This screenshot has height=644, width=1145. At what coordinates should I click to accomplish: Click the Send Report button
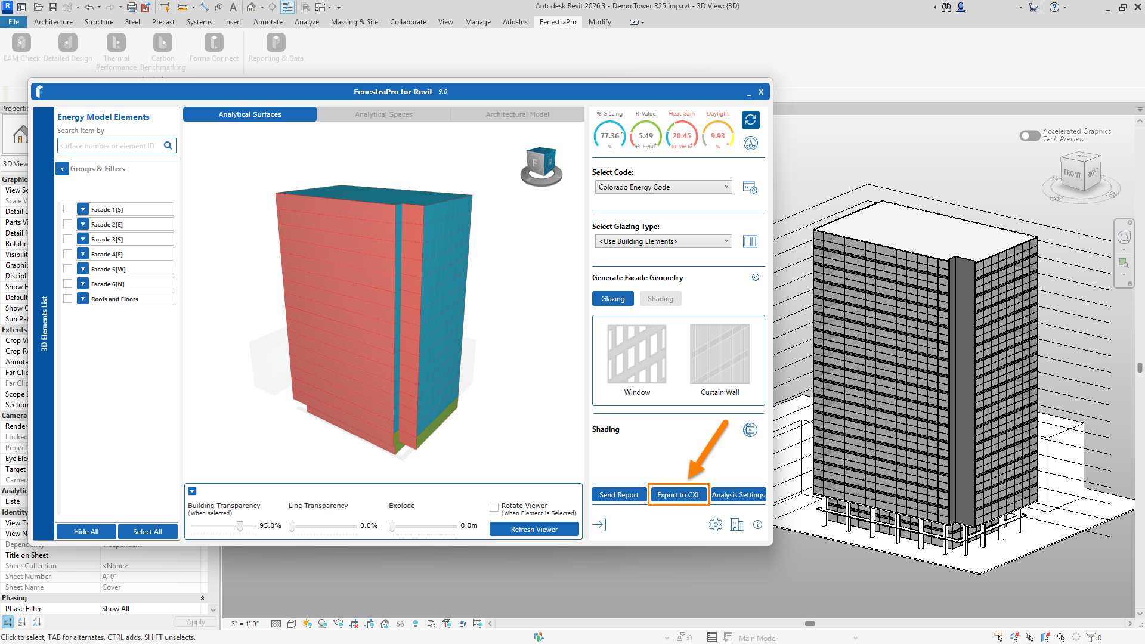pos(618,495)
